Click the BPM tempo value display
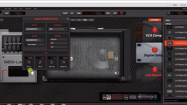The width and height of the screenshot is (187, 105). point(122,13)
